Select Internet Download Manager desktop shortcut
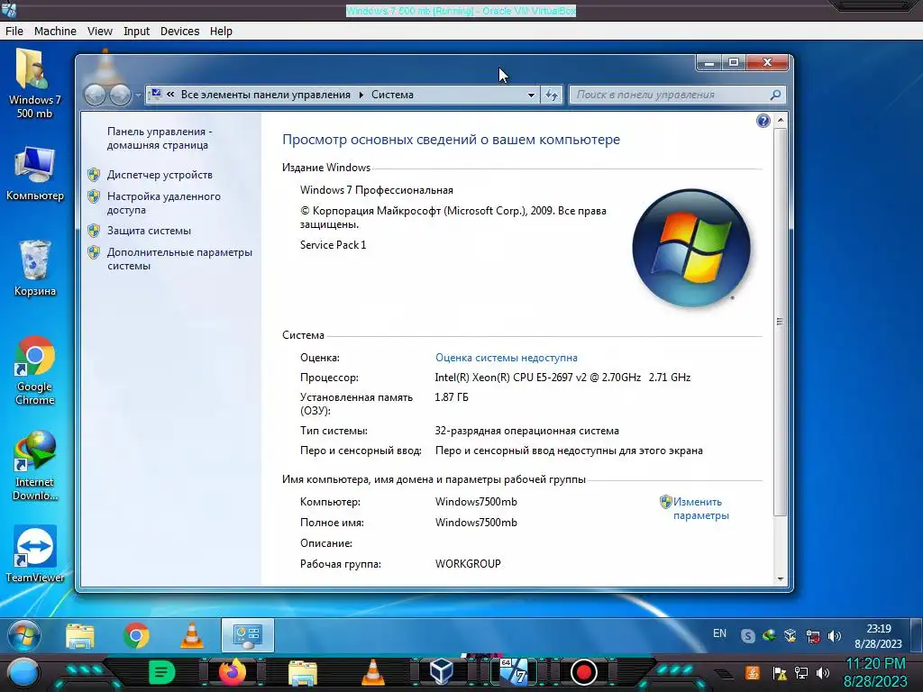Screen dimensions: 923x692 pos(35,466)
